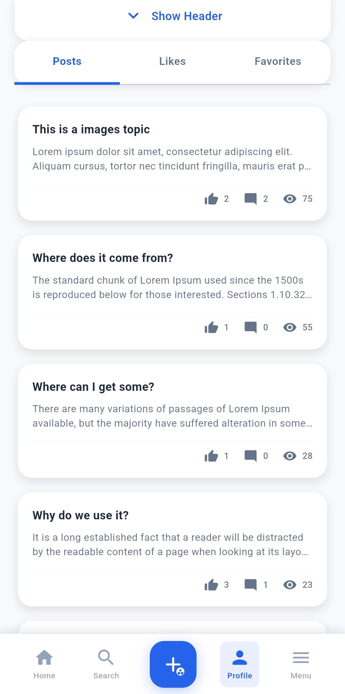This screenshot has height=694, width=345.
Task: Switch to the Likes tab
Action: [172, 61]
